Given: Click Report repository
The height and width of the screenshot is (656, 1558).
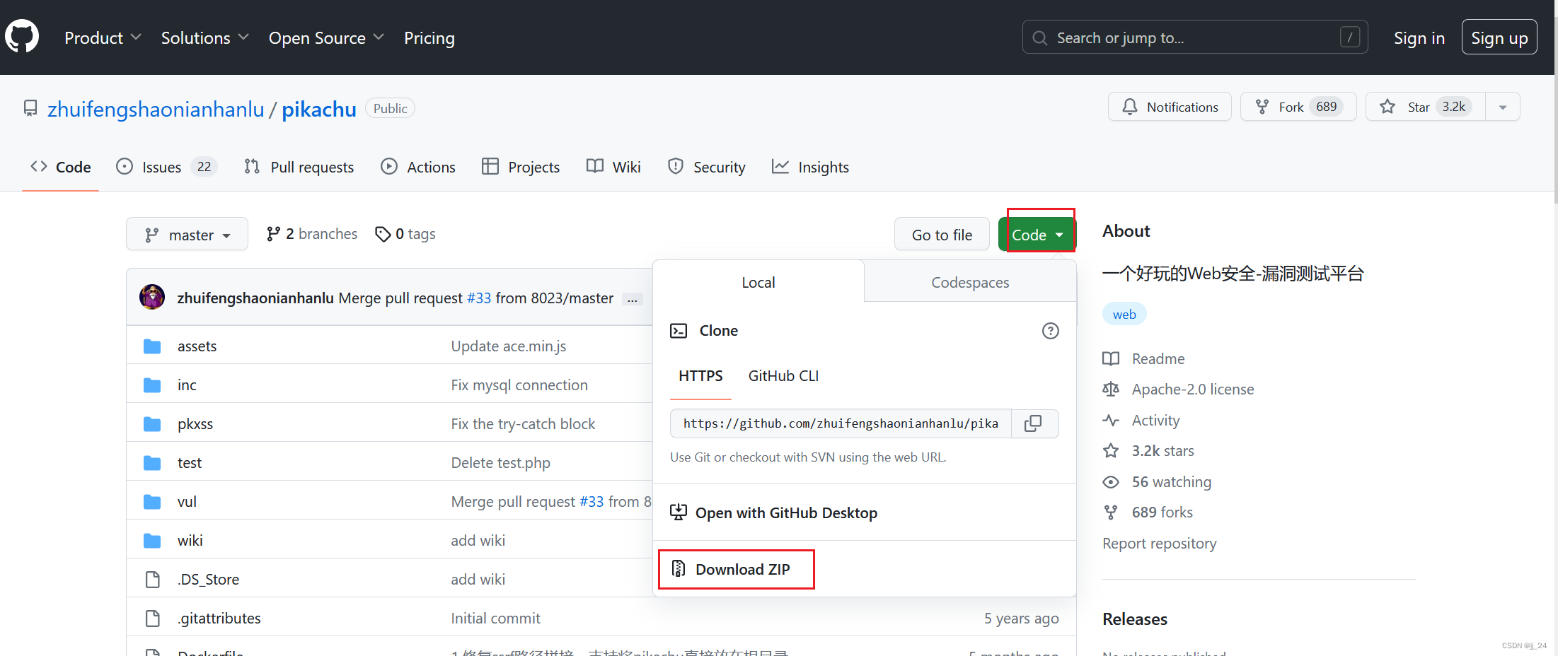Looking at the screenshot, I should [1159, 543].
